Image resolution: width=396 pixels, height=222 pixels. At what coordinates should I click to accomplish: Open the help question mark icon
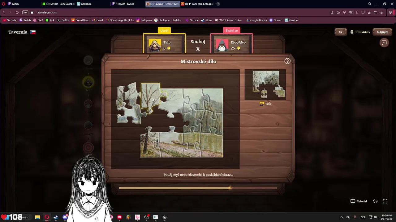287,61
